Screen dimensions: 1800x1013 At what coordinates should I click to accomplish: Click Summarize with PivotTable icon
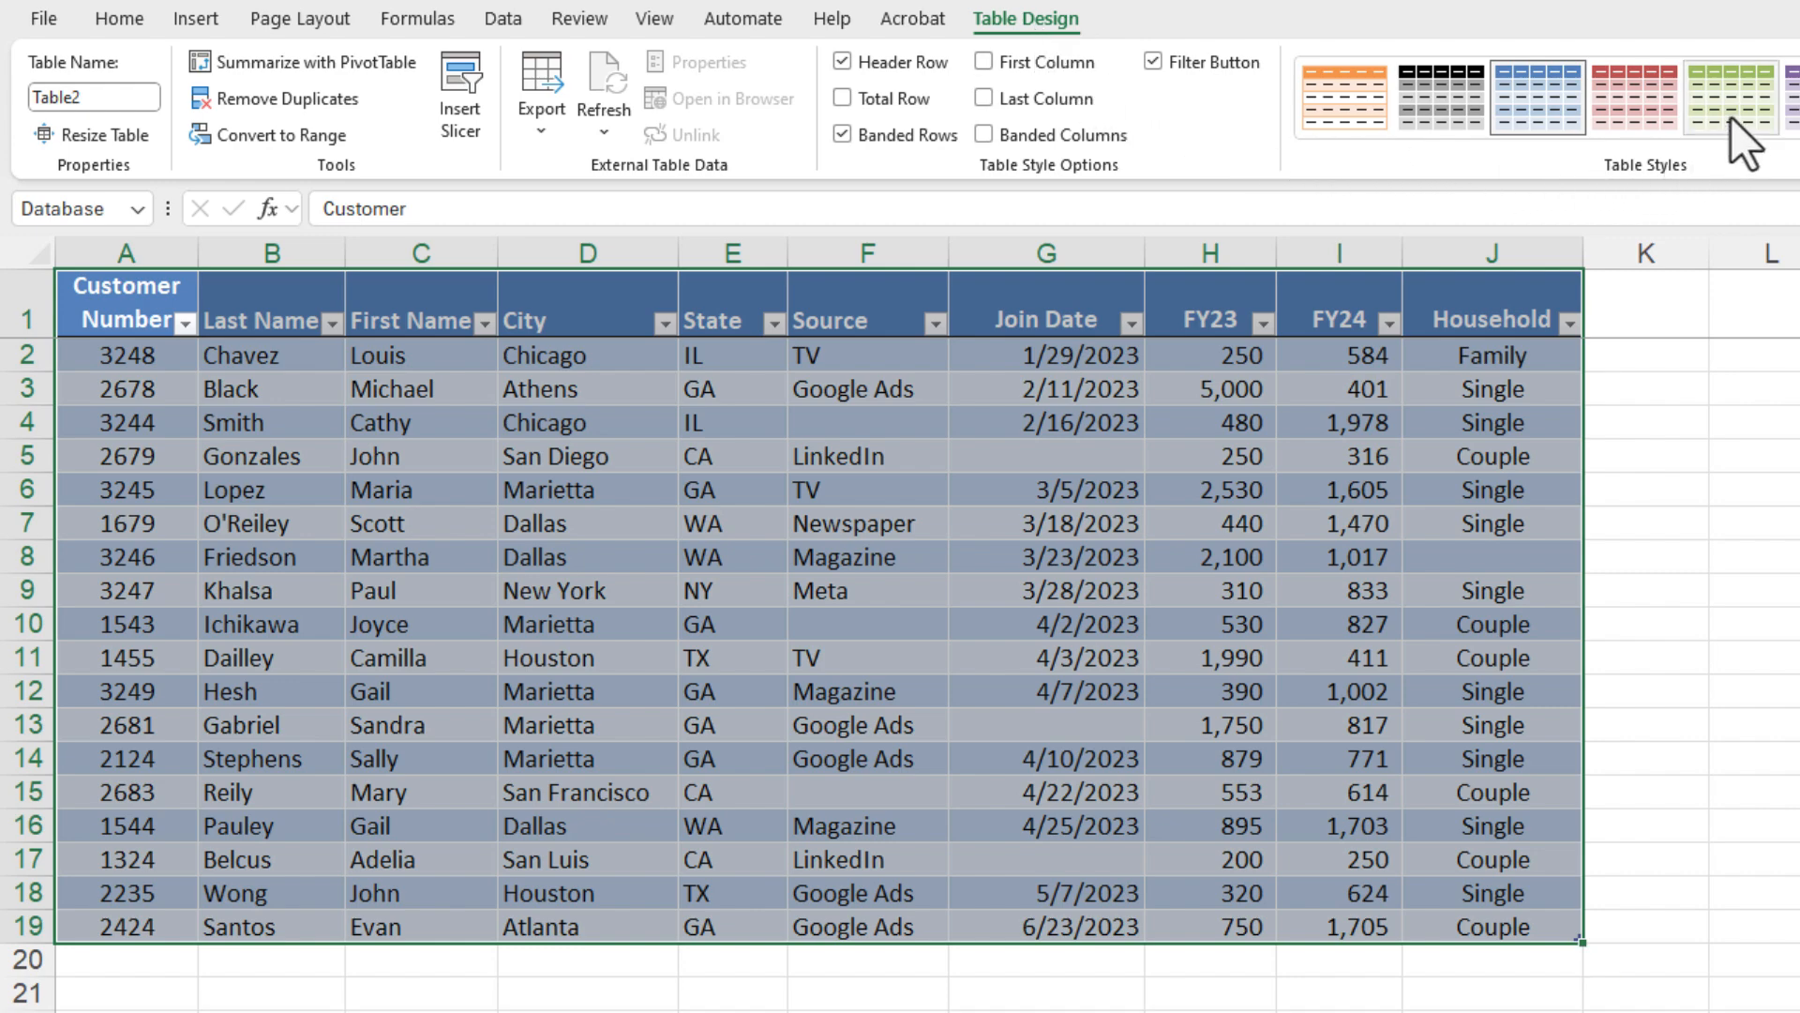click(x=200, y=62)
